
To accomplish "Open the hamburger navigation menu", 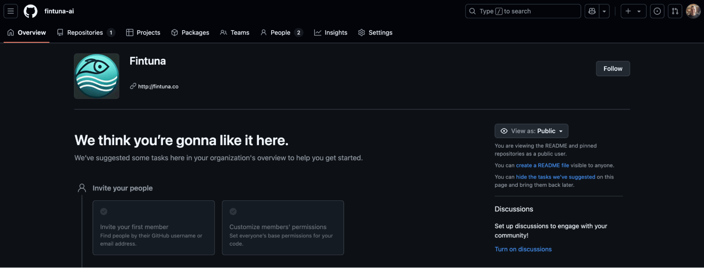I will (x=11, y=11).
